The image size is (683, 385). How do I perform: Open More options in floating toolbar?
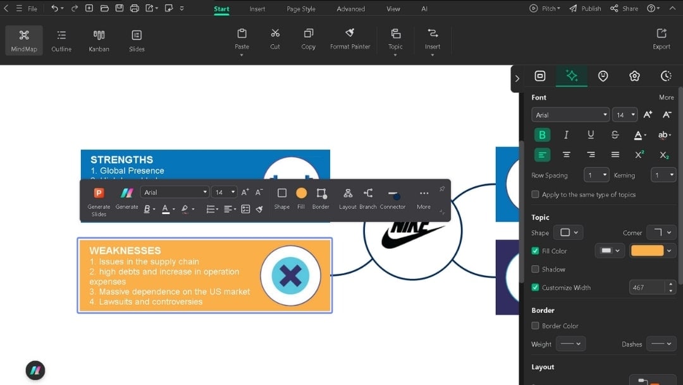click(424, 198)
